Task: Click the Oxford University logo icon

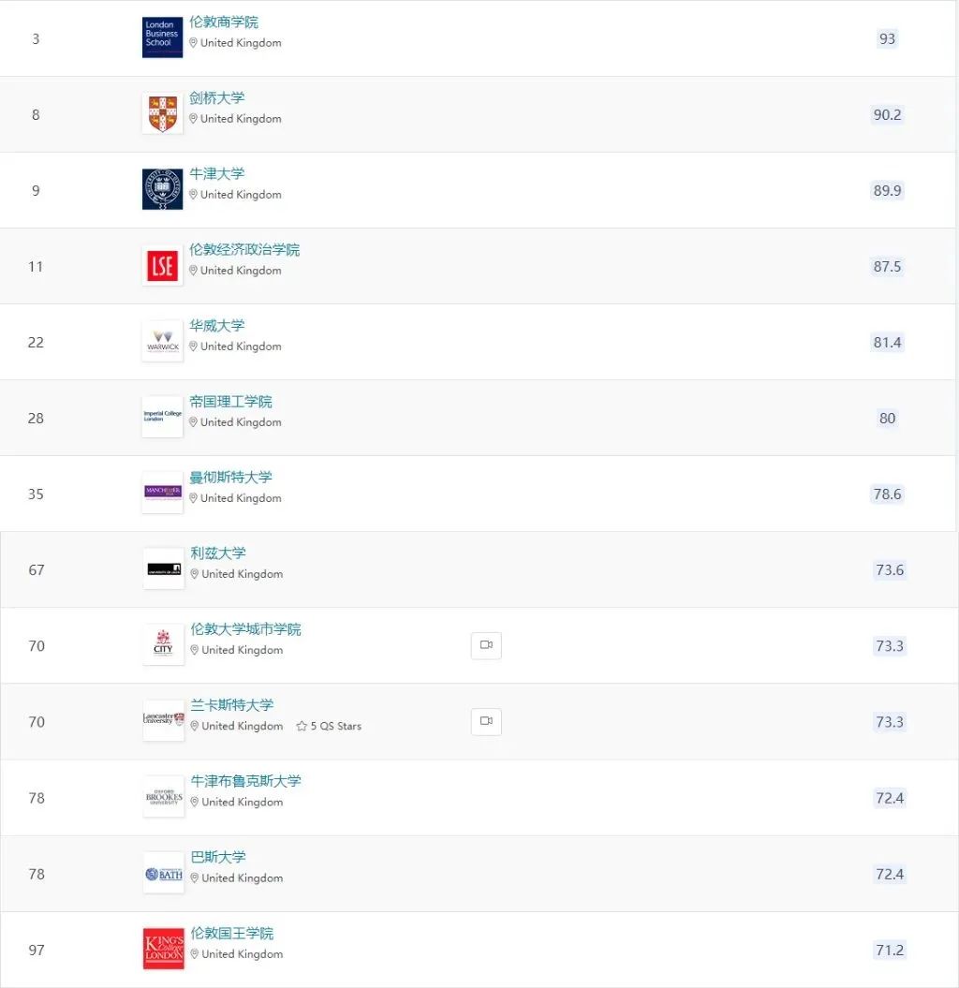Action: [x=162, y=189]
